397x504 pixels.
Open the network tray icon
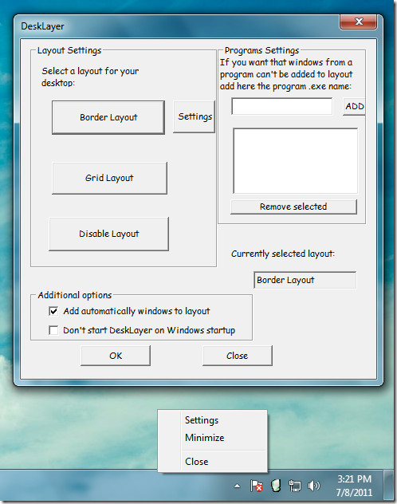tap(295, 486)
